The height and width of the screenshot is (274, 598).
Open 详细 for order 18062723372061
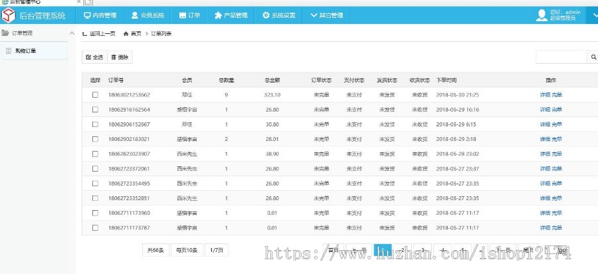(x=545, y=168)
